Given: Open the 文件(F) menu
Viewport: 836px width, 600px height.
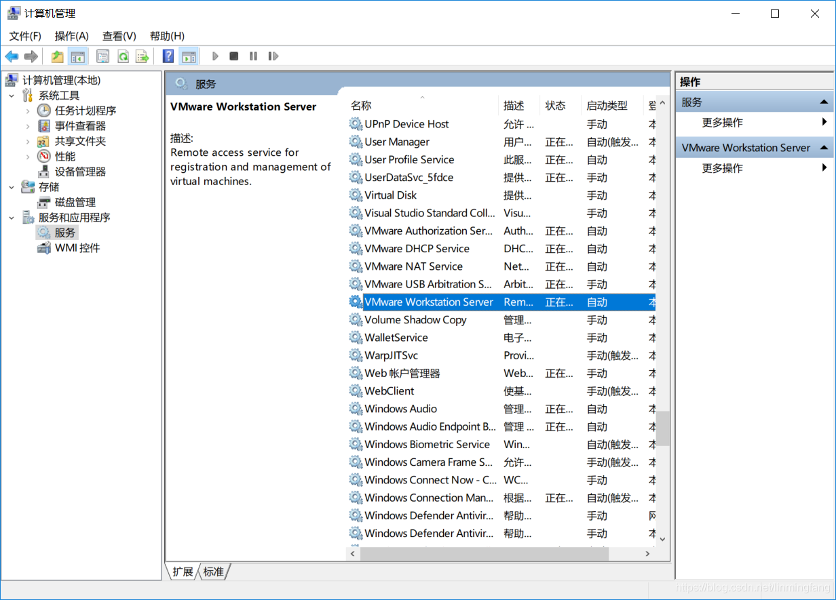Looking at the screenshot, I should [x=25, y=36].
